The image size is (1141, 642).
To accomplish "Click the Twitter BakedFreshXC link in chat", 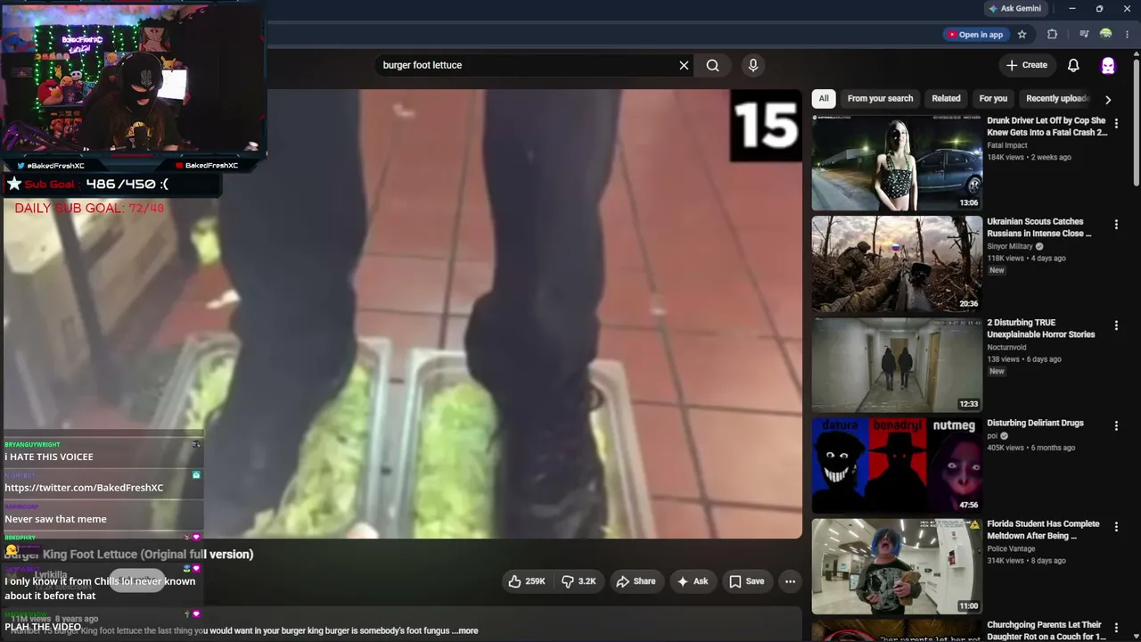I will 84,488.
